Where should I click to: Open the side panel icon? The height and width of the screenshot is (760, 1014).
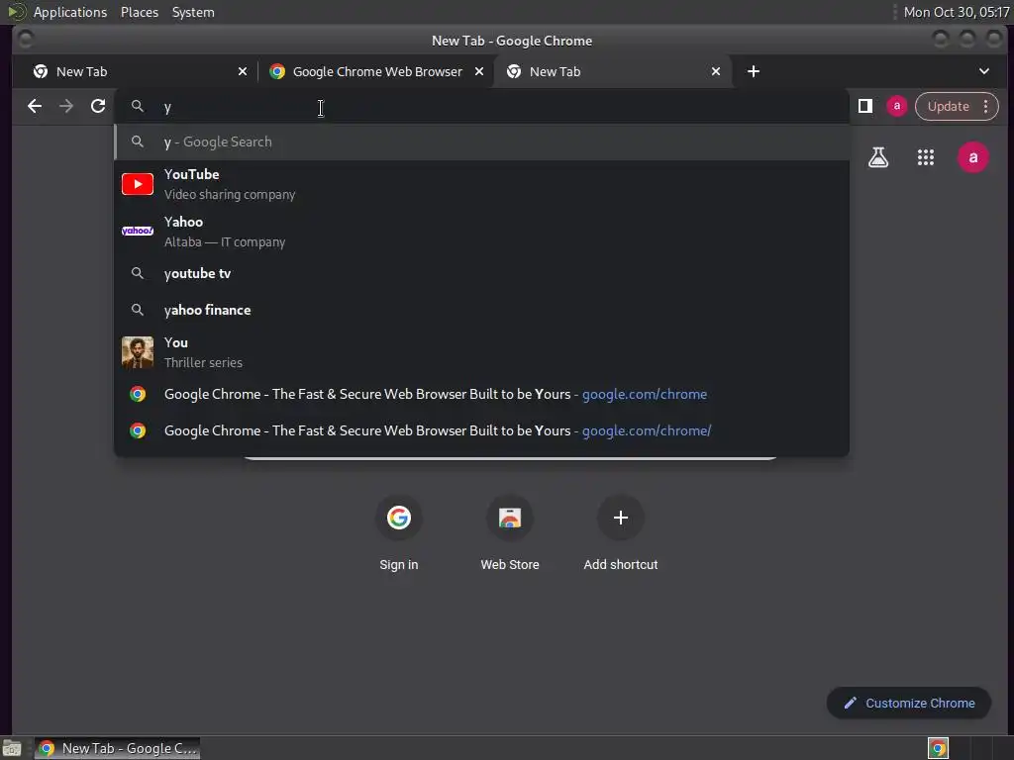coord(865,106)
